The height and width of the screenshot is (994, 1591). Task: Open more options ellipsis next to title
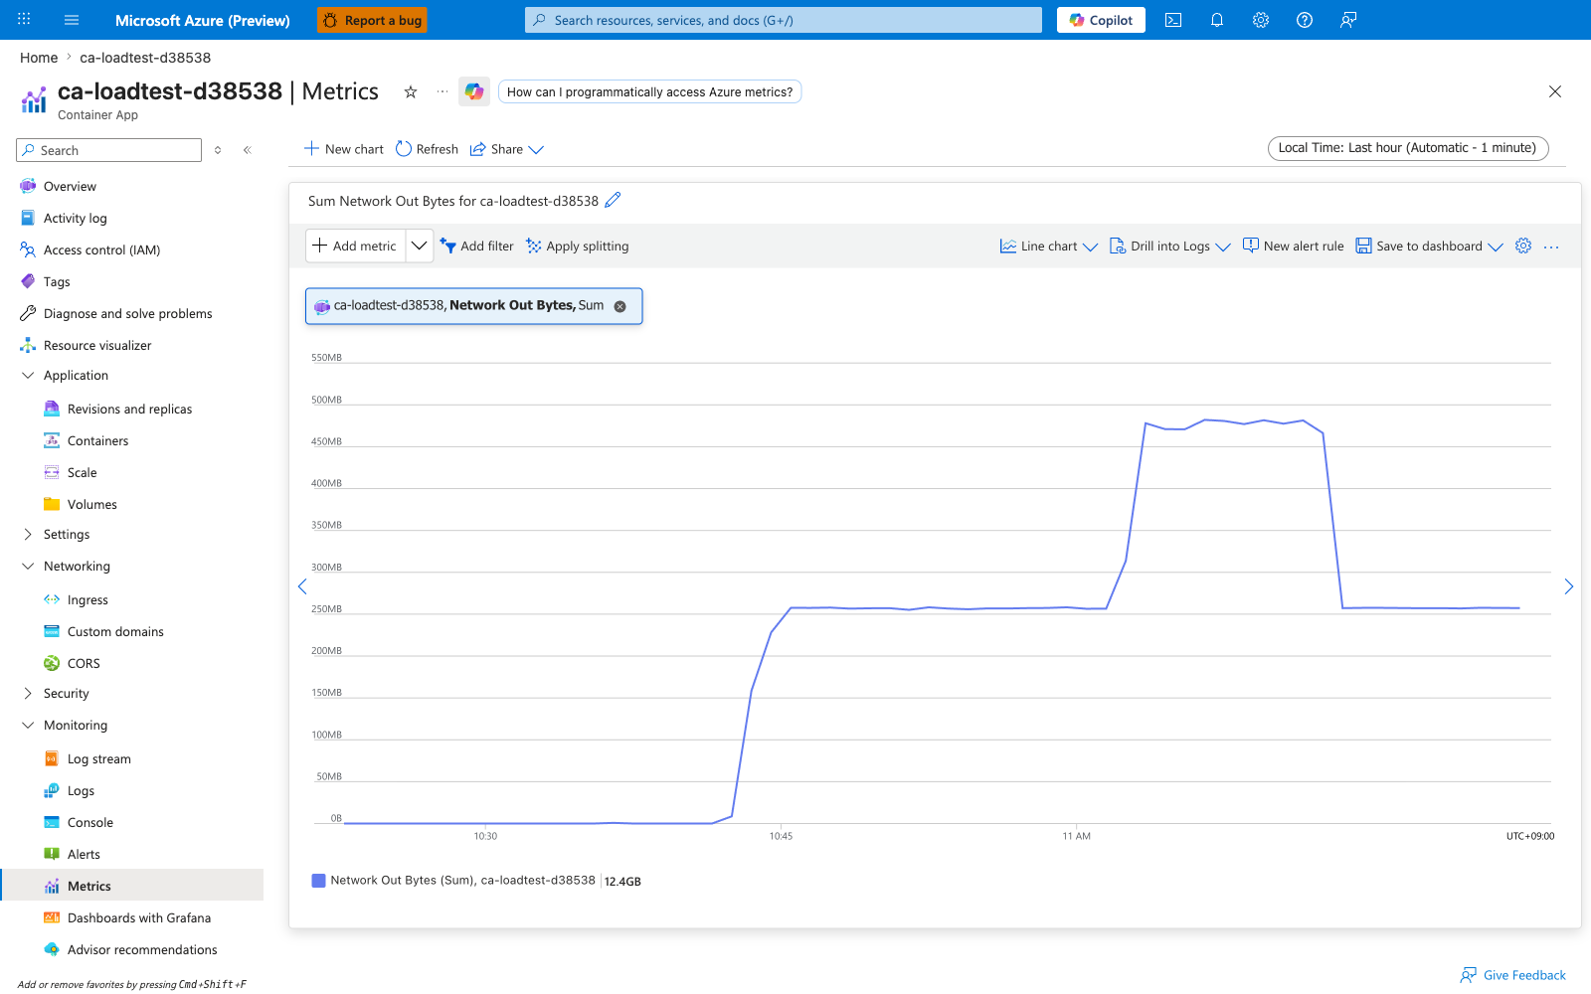coord(442,91)
